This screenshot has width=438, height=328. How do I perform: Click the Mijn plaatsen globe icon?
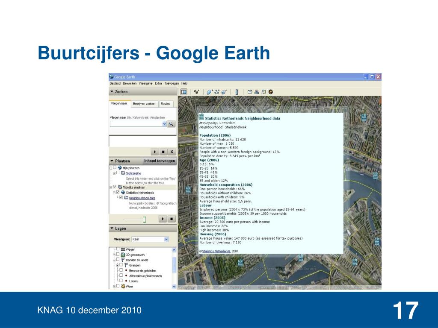click(x=120, y=167)
